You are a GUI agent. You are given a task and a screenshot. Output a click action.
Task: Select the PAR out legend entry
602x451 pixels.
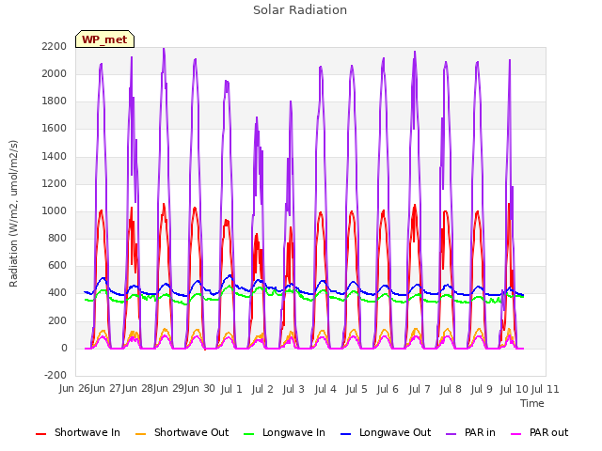(539, 432)
